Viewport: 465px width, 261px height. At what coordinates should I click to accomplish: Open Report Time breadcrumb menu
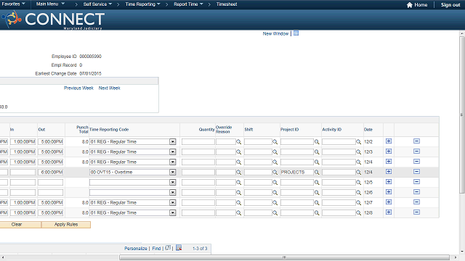coord(188,4)
